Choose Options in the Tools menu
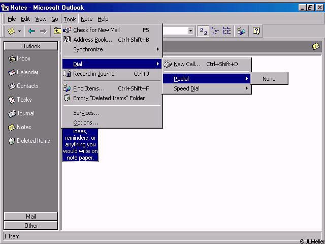 coord(85,123)
